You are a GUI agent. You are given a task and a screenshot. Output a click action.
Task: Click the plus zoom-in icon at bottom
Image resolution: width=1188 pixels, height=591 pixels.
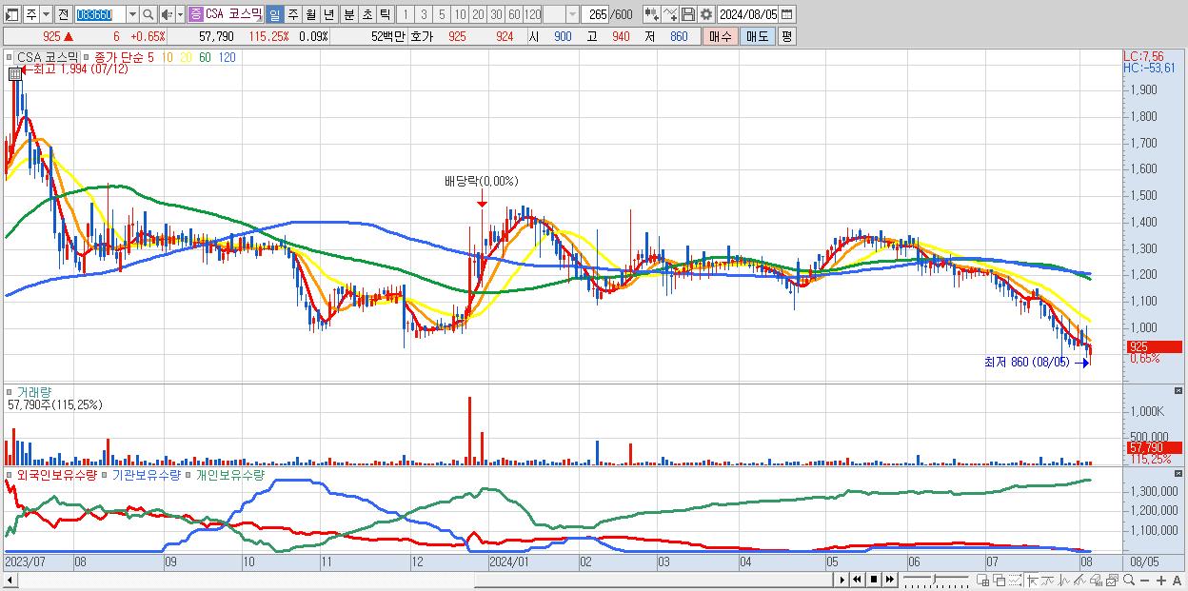[x=1161, y=581]
